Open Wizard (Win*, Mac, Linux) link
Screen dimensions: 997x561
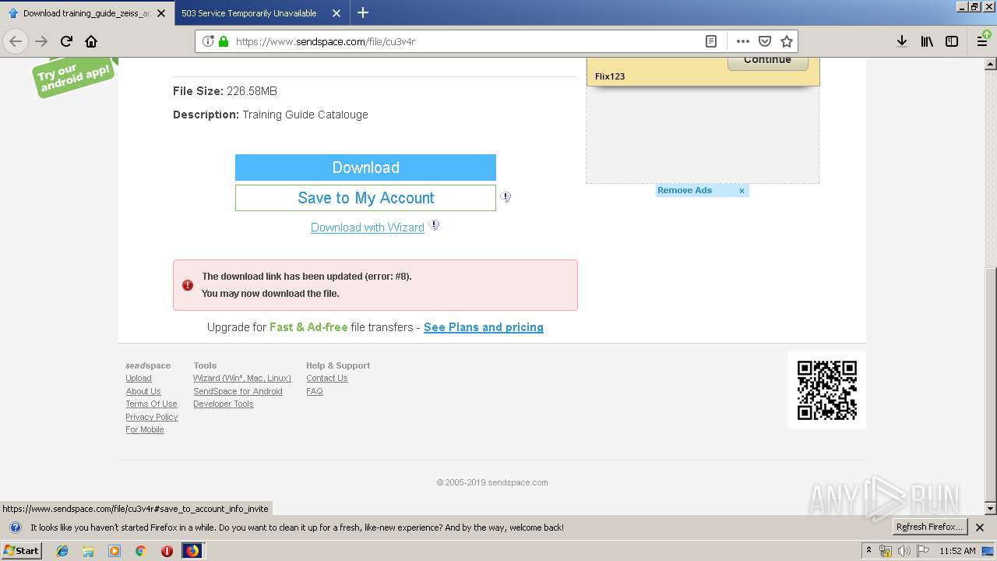tap(242, 379)
